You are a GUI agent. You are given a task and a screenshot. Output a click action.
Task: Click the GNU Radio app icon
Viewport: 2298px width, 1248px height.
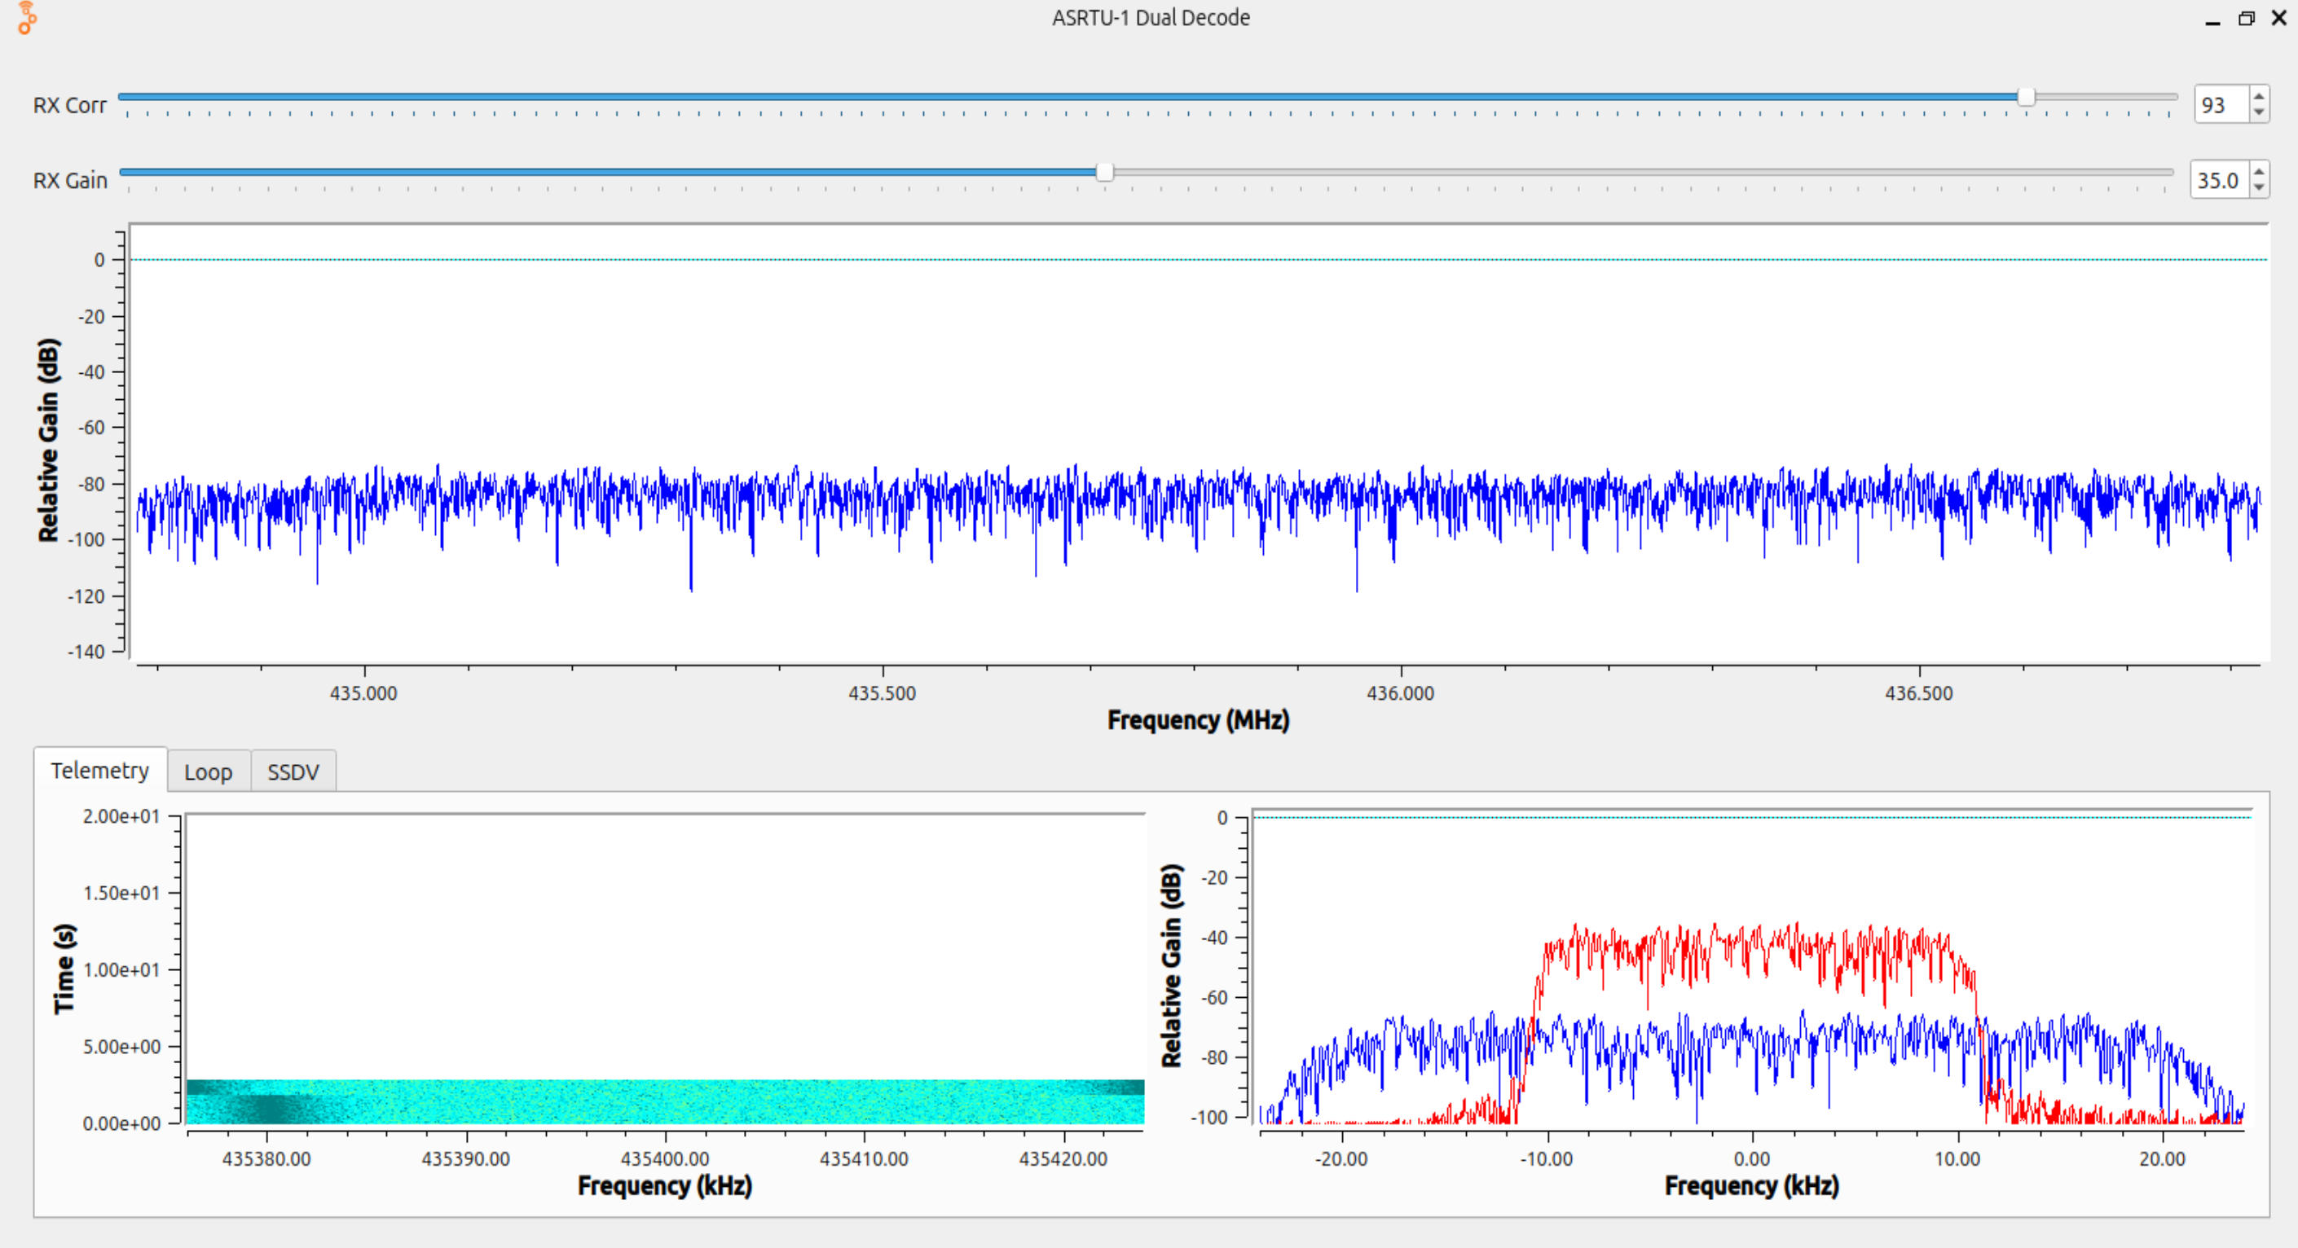click(x=28, y=18)
